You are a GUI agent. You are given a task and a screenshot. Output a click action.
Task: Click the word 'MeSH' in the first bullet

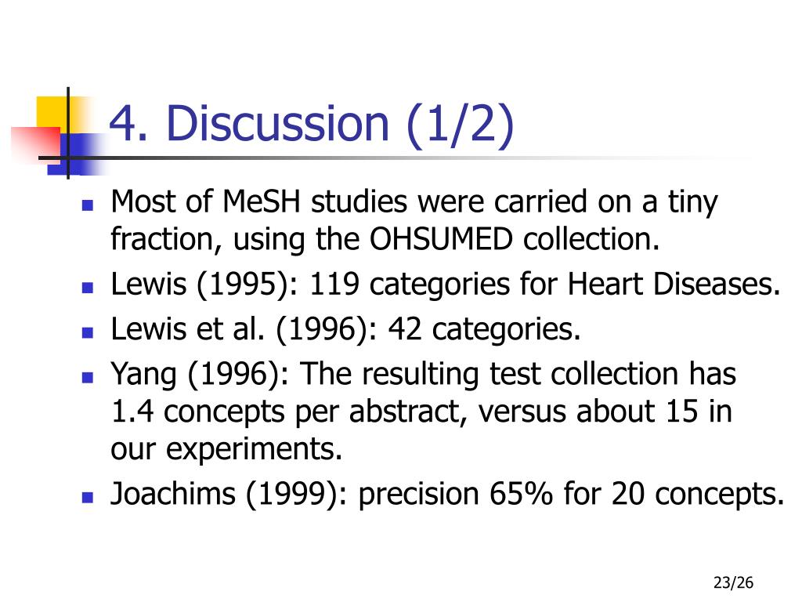tap(262, 201)
